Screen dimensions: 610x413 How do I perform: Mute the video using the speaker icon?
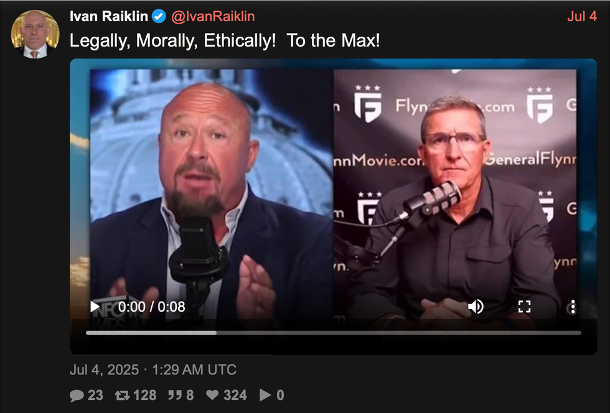pyautogui.click(x=476, y=307)
